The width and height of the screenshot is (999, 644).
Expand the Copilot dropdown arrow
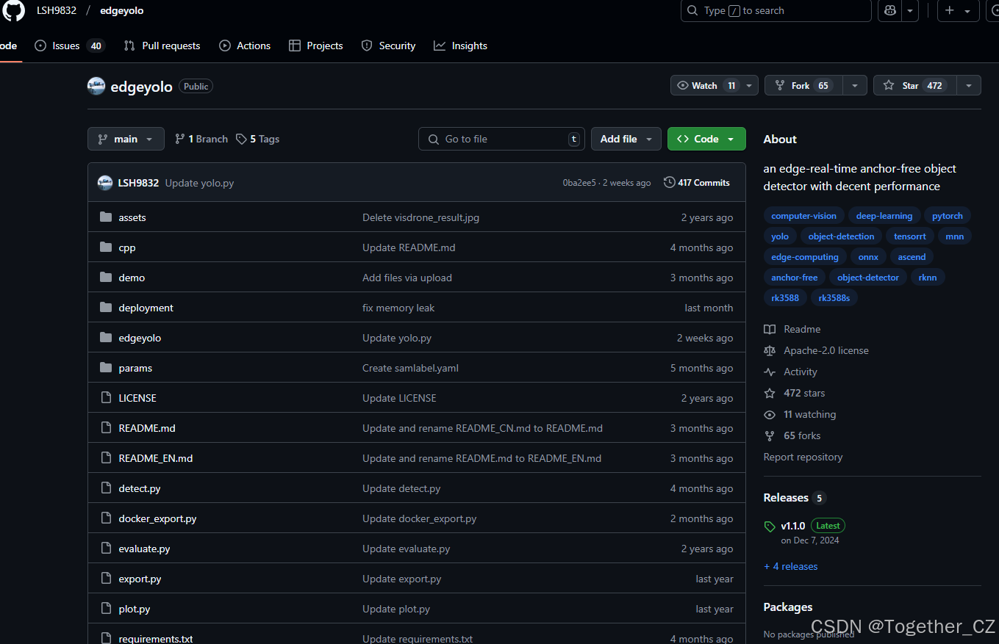click(910, 10)
